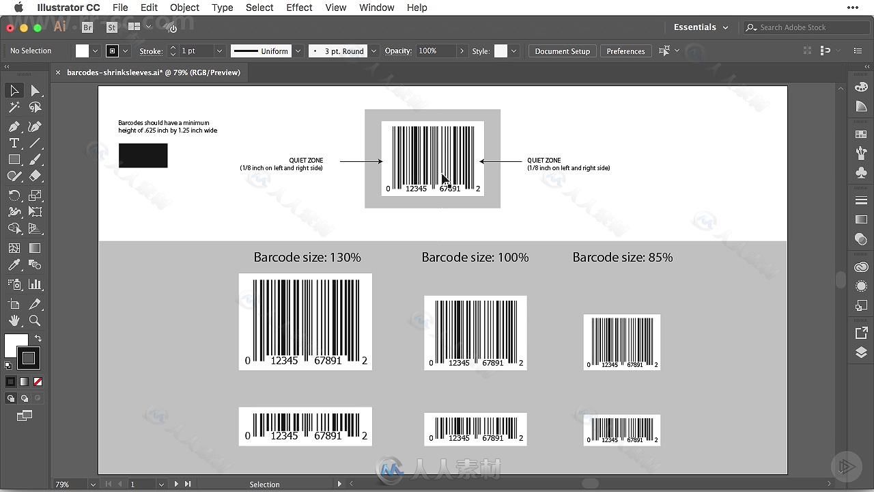
Task: Select the Column Graph tool
Action: [36, 284]
